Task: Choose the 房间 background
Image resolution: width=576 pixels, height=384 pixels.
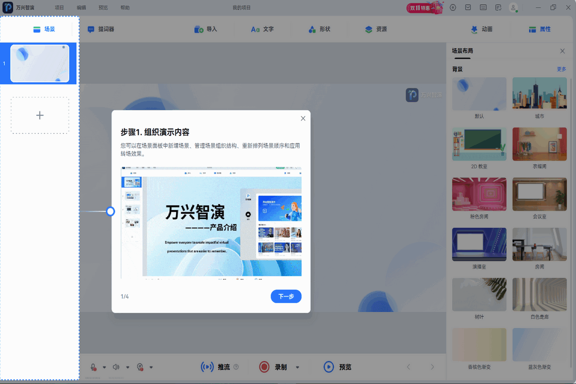Action: point(540,244)
